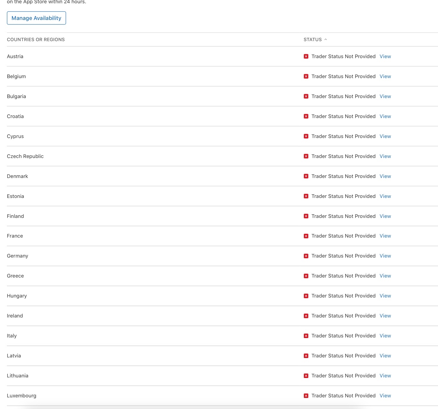Select the Greece country name
The height and width of the screenshot is (409, 438).
click(x=15, y=276)
